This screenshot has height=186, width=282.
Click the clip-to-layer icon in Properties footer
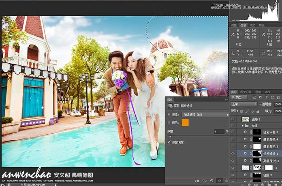pyautogui.click(x=197, y=181)
